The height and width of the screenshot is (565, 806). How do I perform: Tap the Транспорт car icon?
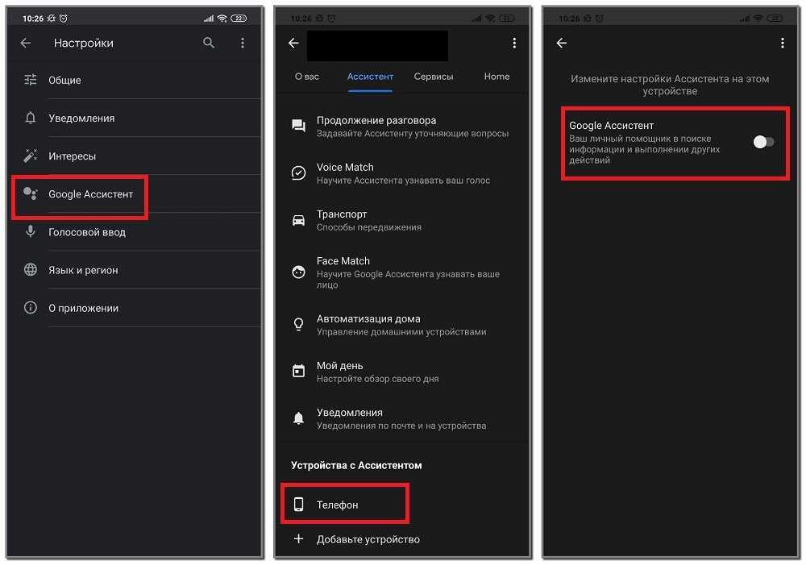point(299,220)
